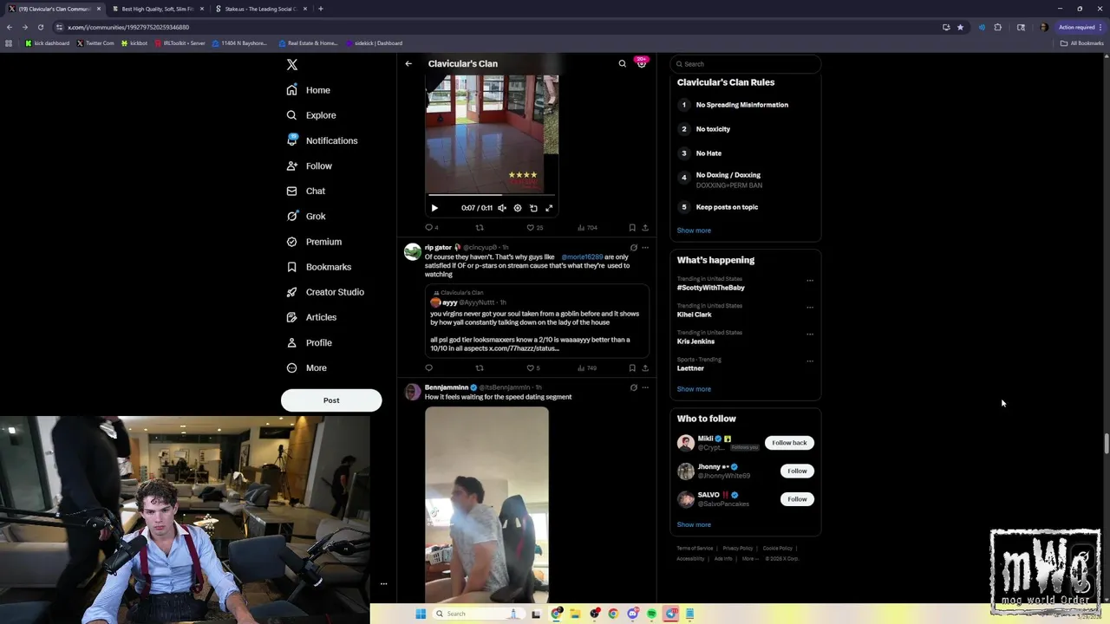Unmute the video volume icon

point(501,208)
